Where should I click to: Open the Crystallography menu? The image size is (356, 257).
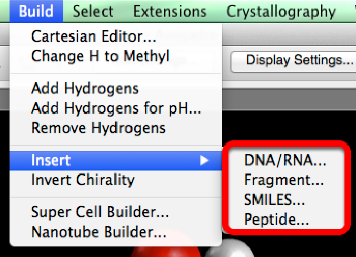(281, 11)
